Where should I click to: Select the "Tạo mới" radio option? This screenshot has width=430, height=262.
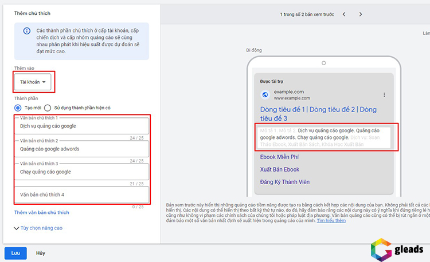coord(18,108)
